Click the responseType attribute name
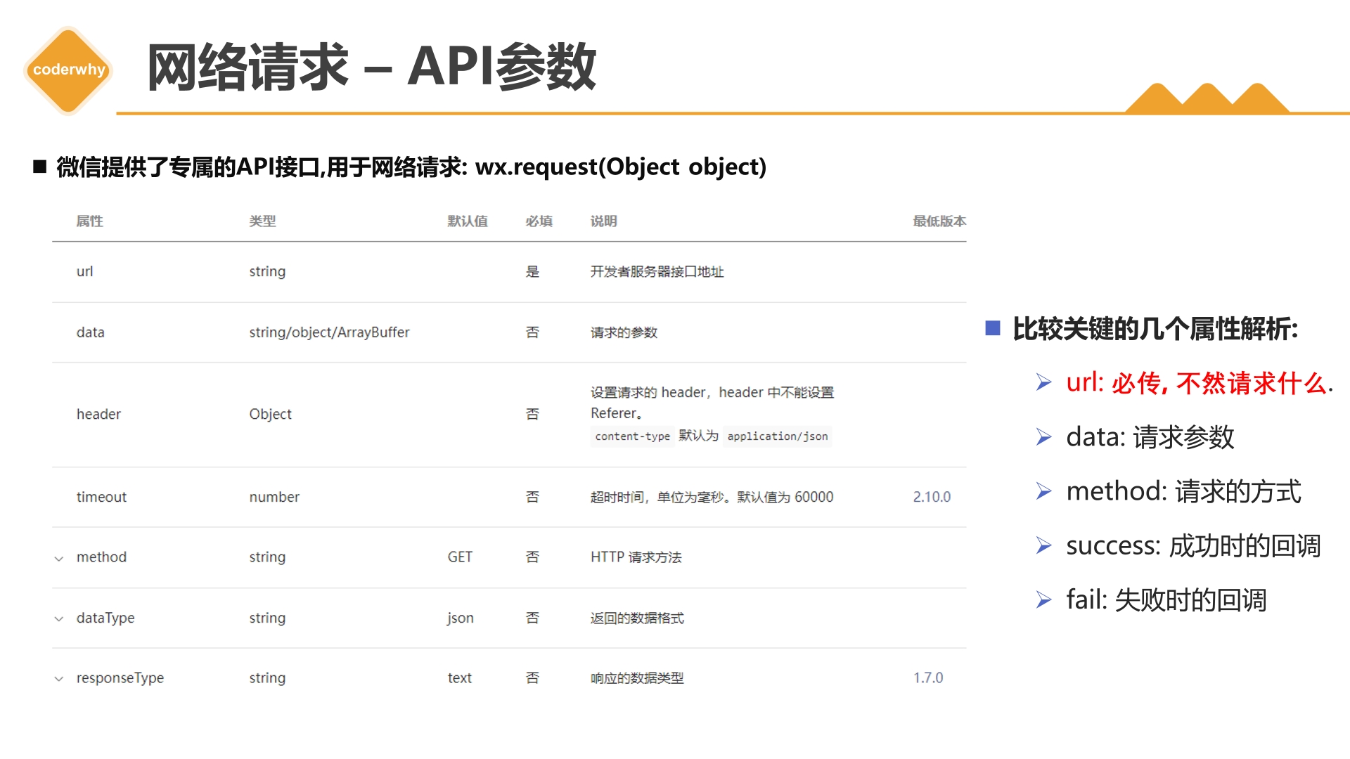Viewport: 1350px width, 759px height. pos(120,678)
